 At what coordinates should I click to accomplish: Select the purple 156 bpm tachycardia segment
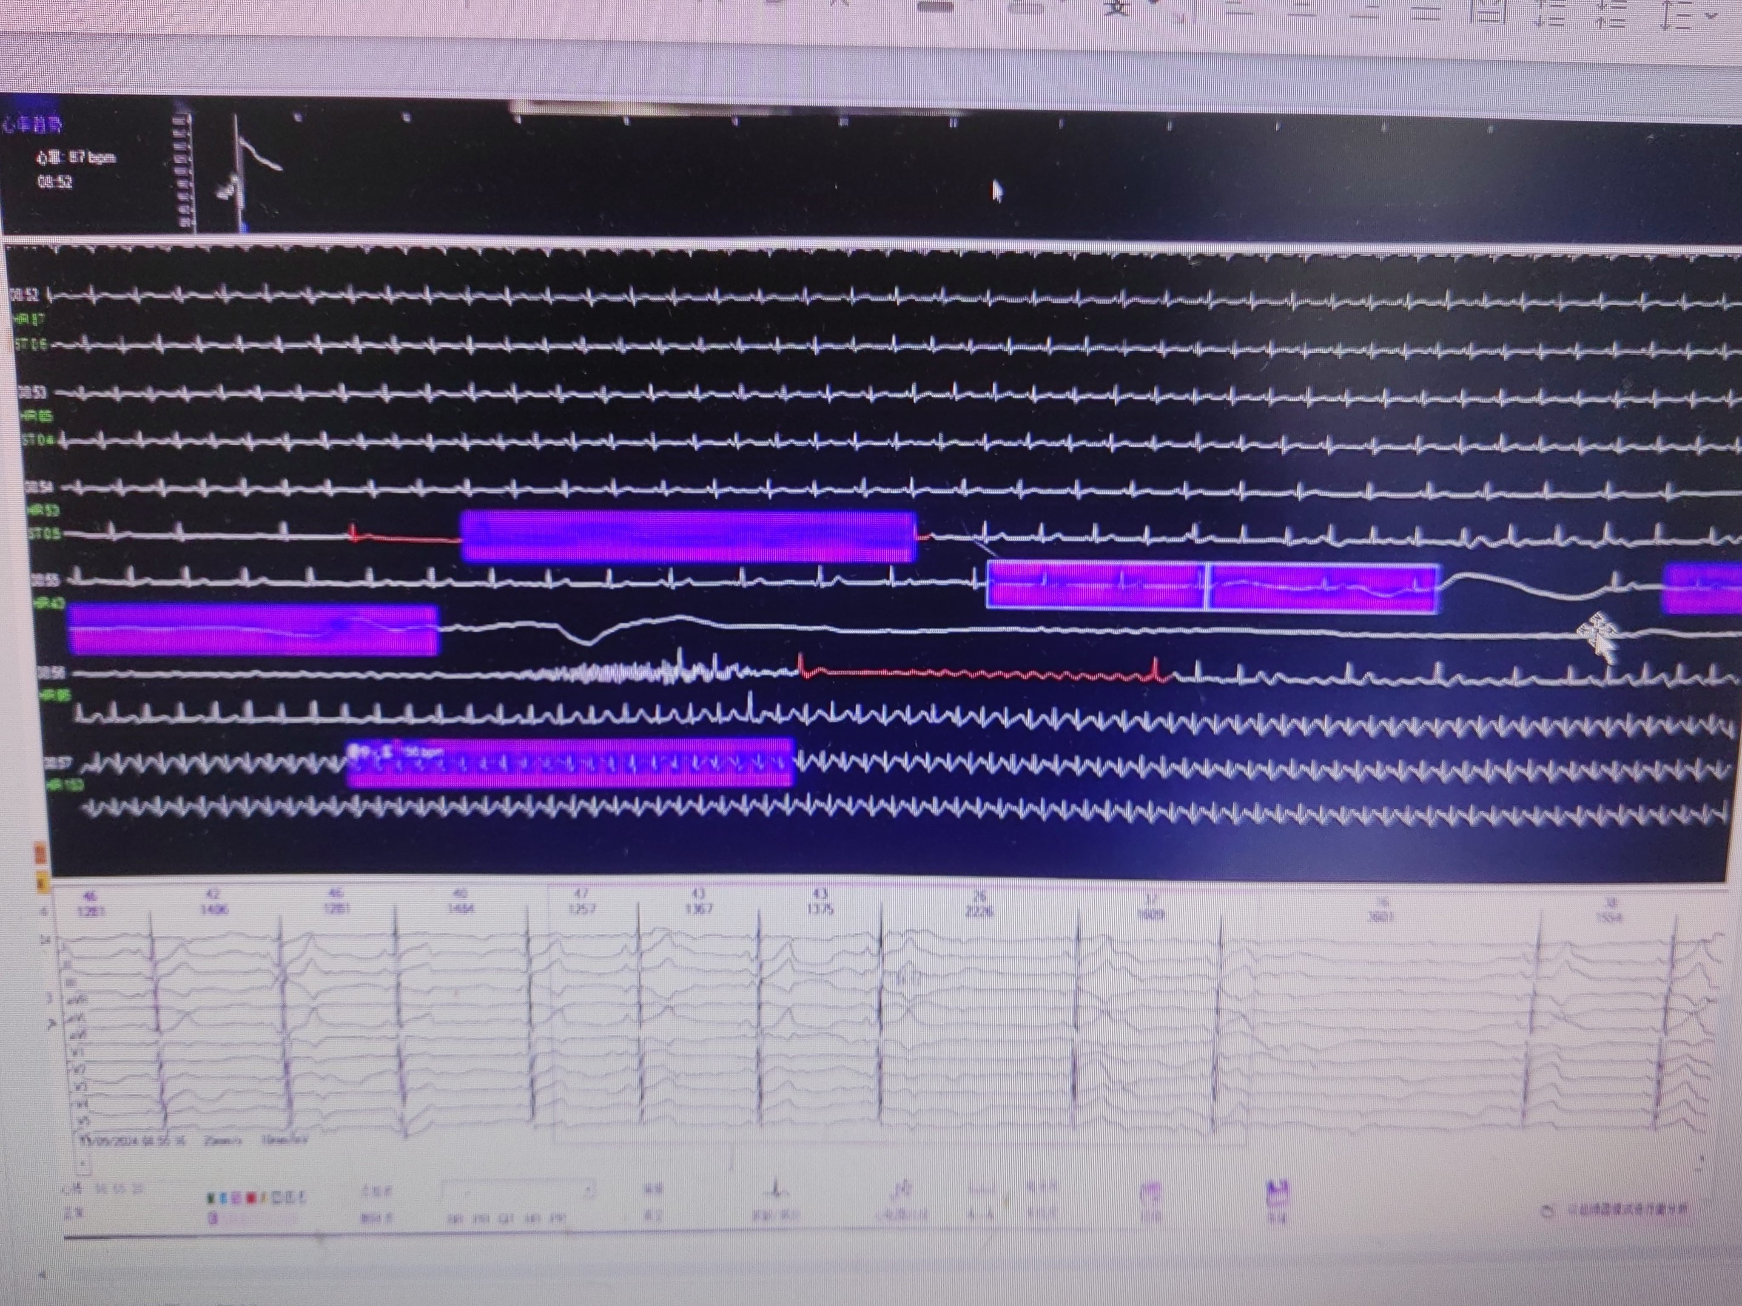(569, 763)
